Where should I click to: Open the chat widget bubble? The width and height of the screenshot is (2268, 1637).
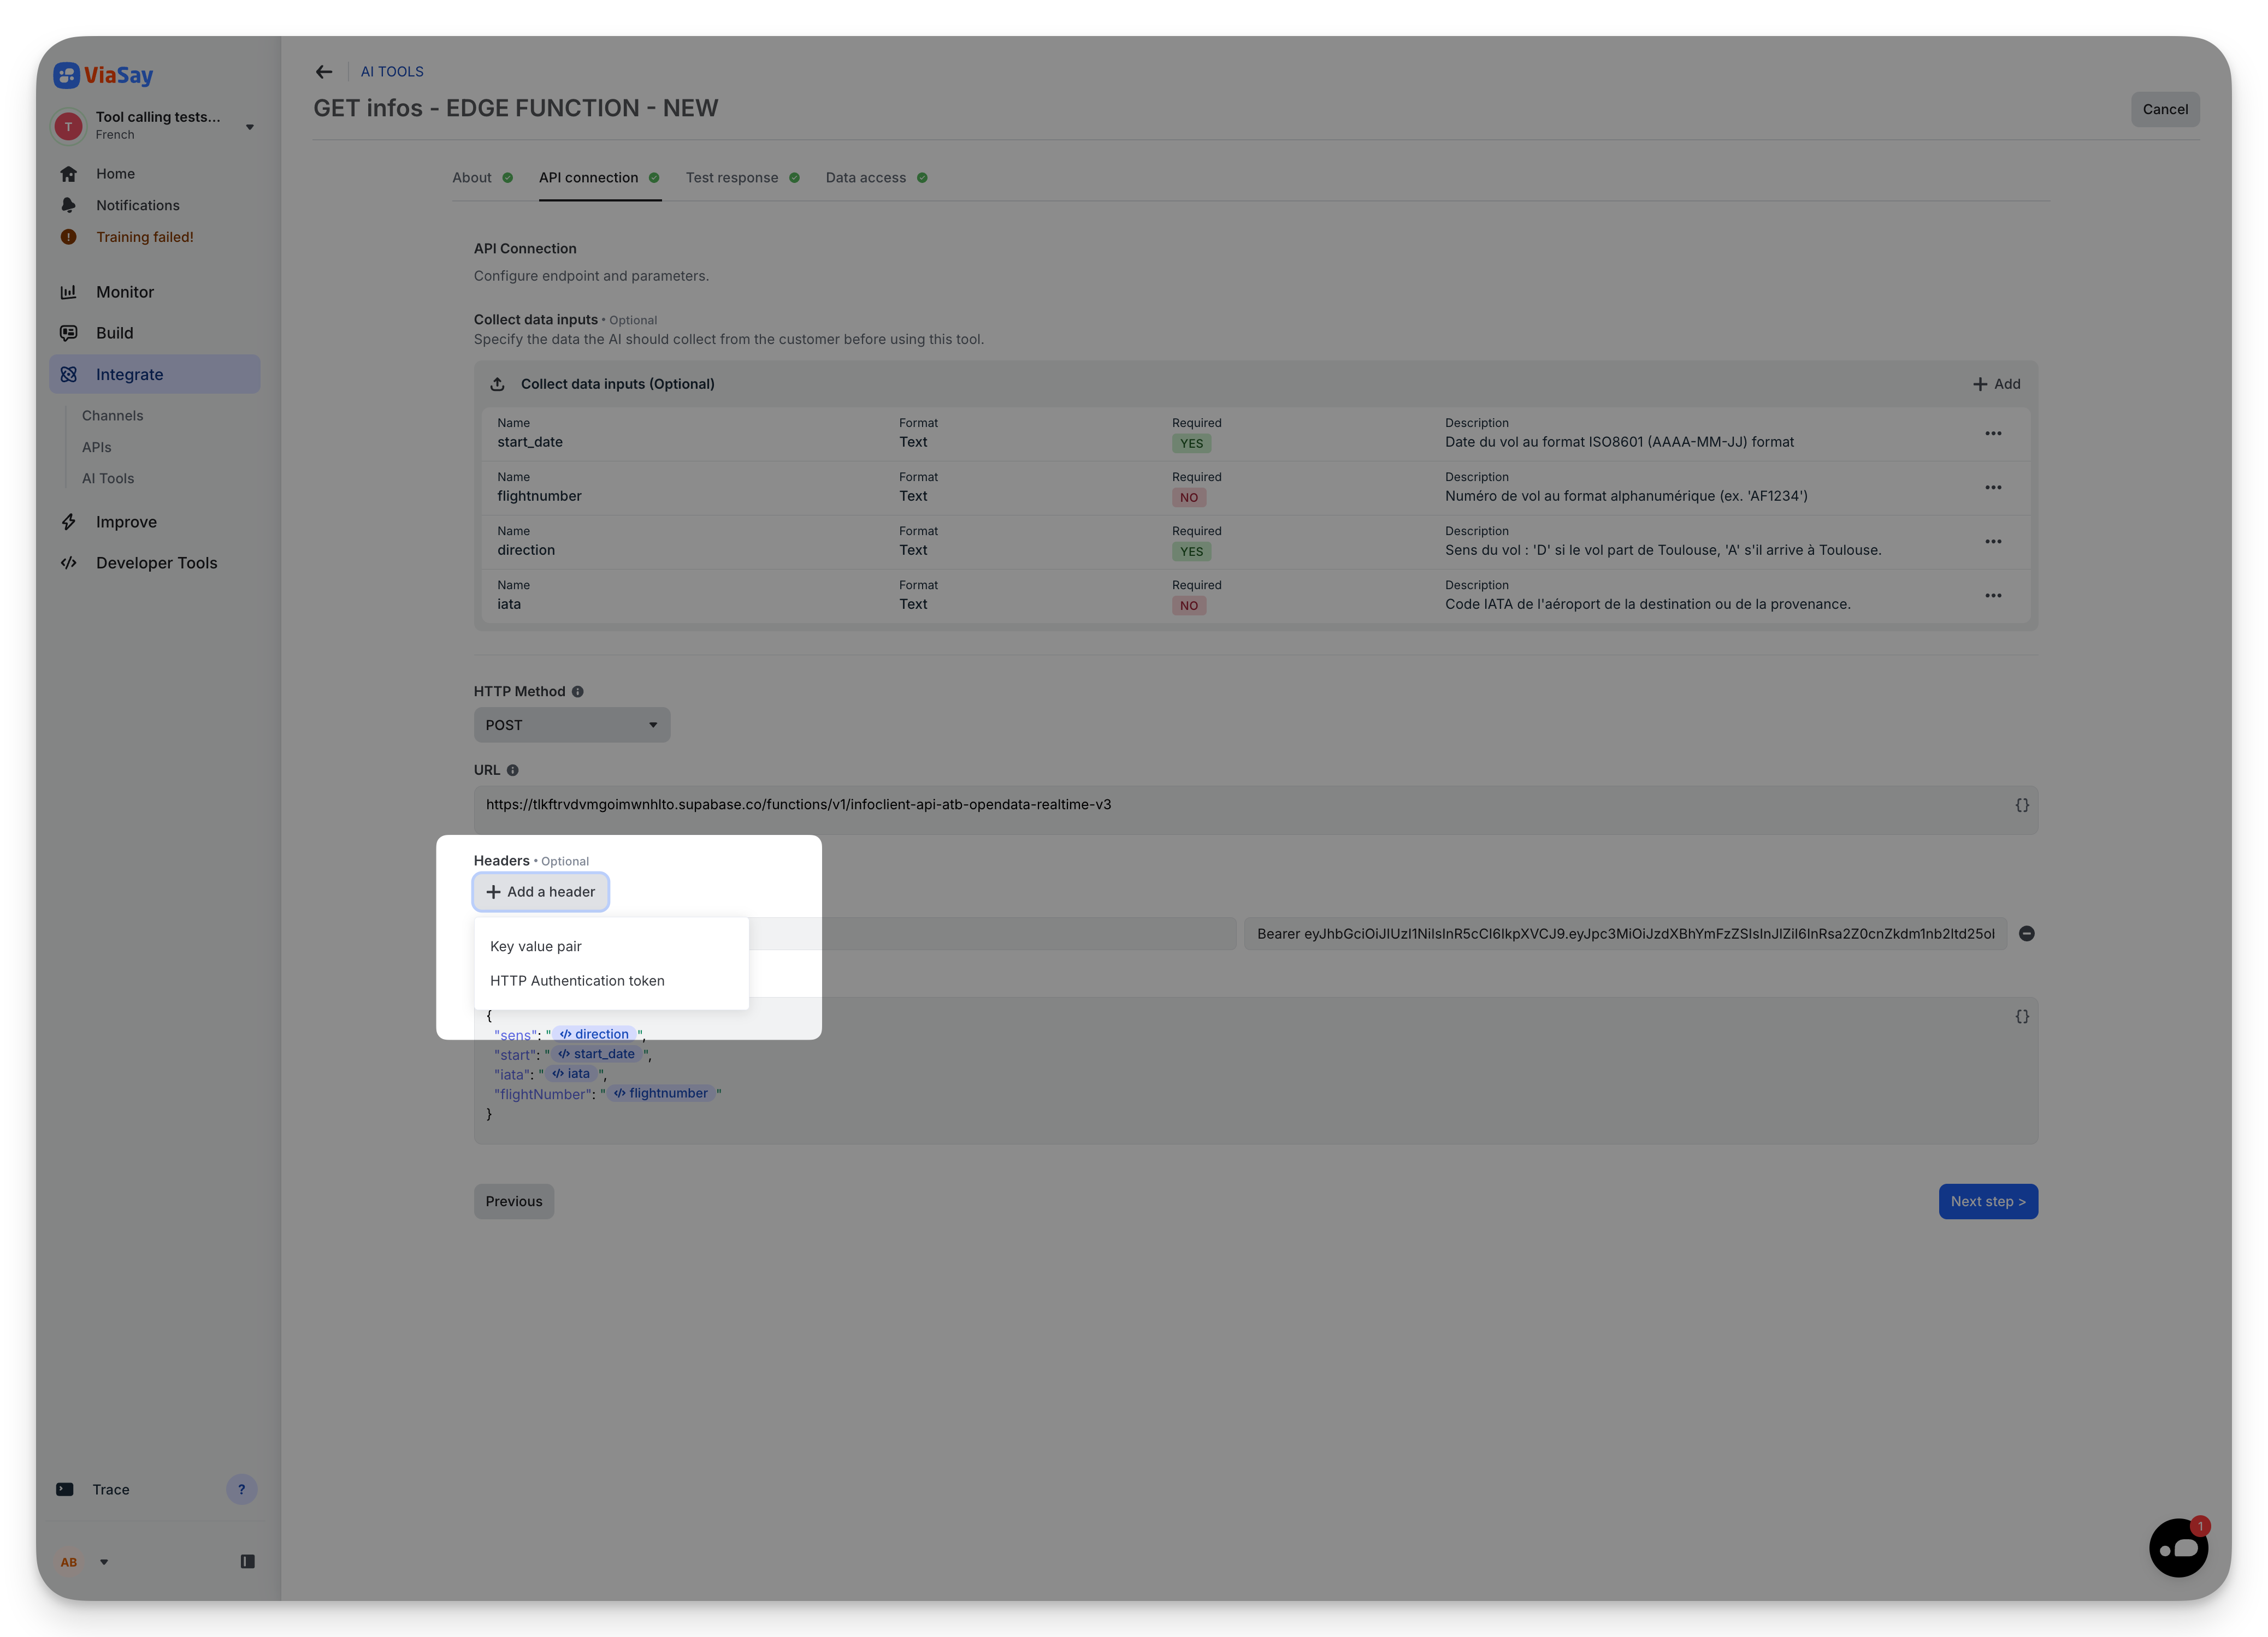pyautogui.click(x=2179, y=1547)
